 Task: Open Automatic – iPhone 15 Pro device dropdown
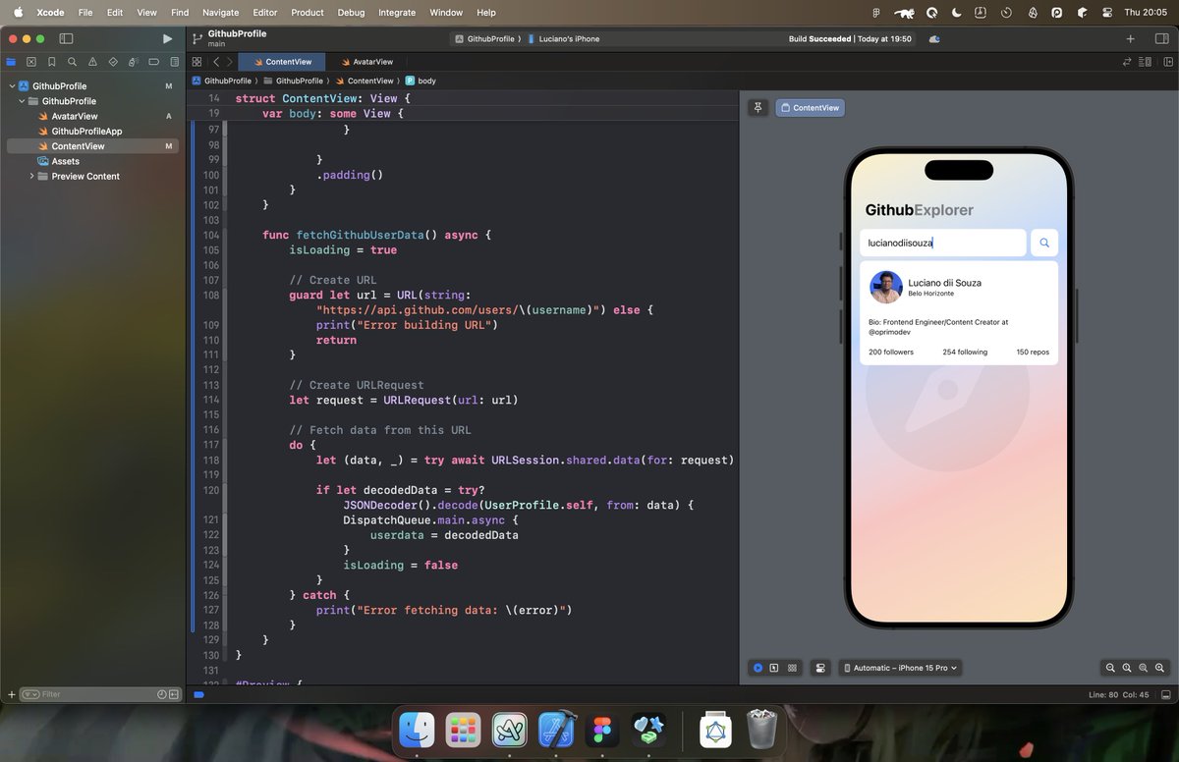(900, 668)
